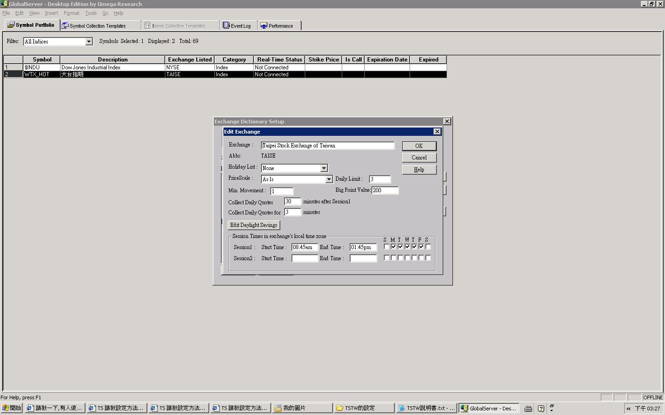Click the Performance tab icon
The height and width of the screenshot is (415, 665).
coord(264,25)
